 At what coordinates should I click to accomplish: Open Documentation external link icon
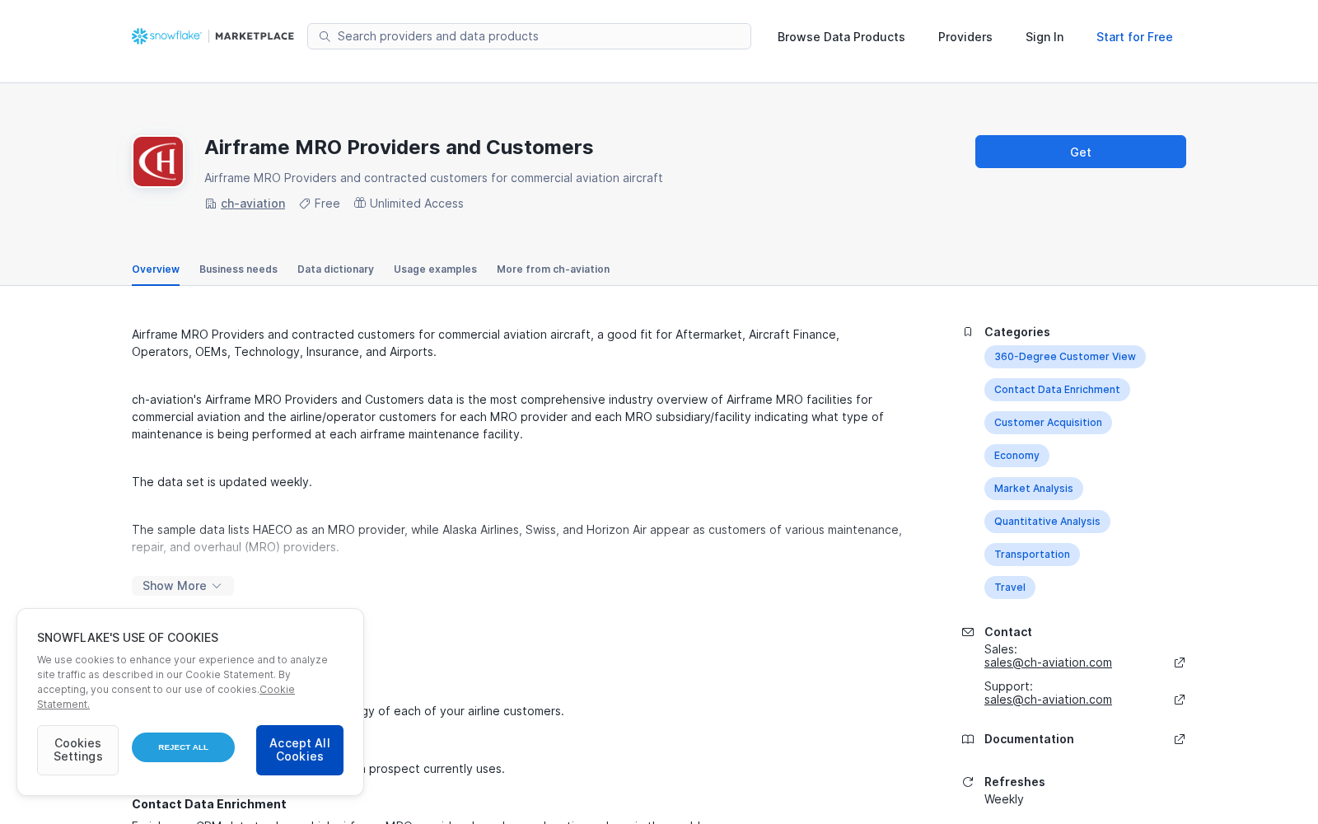coord(1180,739)
